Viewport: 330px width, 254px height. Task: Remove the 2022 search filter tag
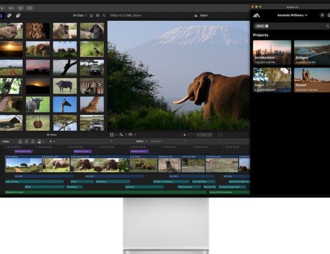coord(267,26)
